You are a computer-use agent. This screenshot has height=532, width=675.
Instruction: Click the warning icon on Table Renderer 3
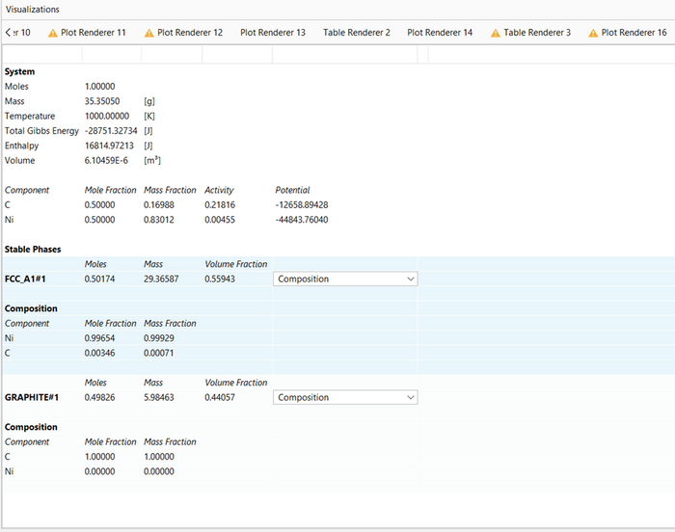tap(496, 33)
